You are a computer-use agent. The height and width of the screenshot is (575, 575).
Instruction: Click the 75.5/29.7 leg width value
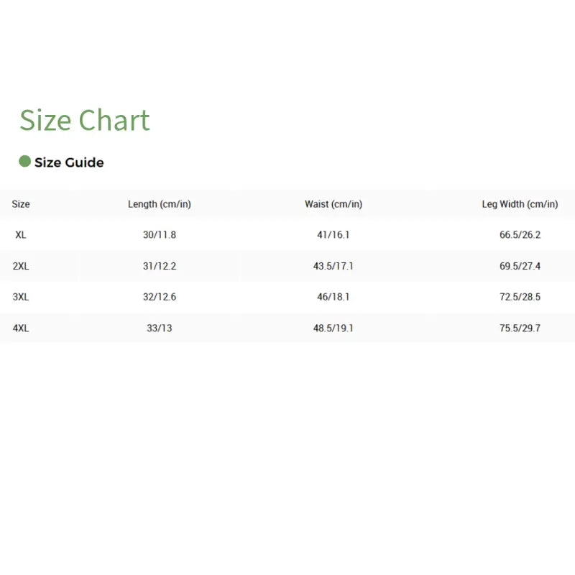click(520, 328)
